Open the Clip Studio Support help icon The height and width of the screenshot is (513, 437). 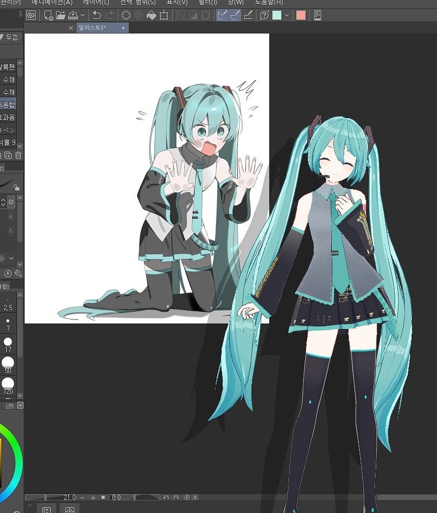(264, 15)
